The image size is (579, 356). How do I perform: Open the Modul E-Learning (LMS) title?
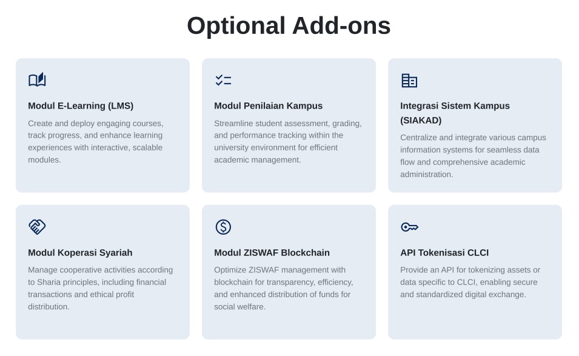pyautogui.click(x=81, y=106)
